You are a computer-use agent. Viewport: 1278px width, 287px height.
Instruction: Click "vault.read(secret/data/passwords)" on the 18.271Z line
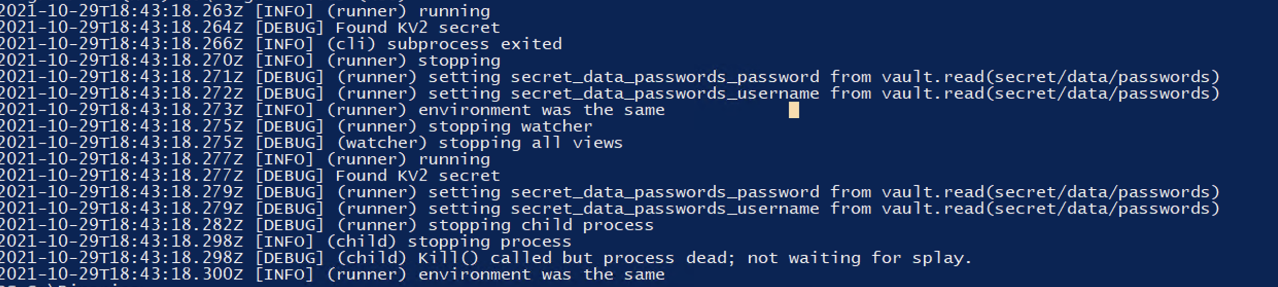1050,77
